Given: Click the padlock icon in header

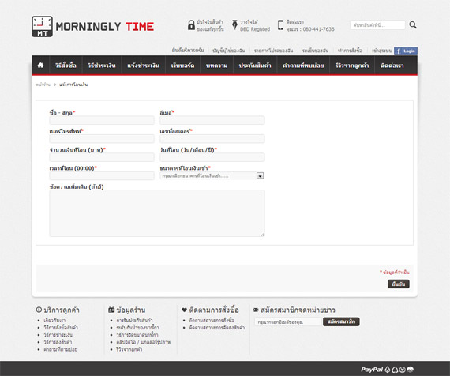Looking at the screenshot, I should [191, 25].
